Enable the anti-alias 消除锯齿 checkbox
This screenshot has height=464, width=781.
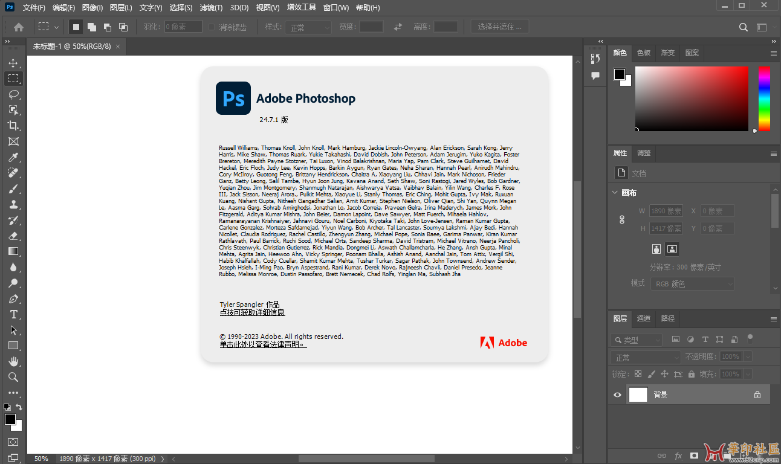(x=211, y=27)
